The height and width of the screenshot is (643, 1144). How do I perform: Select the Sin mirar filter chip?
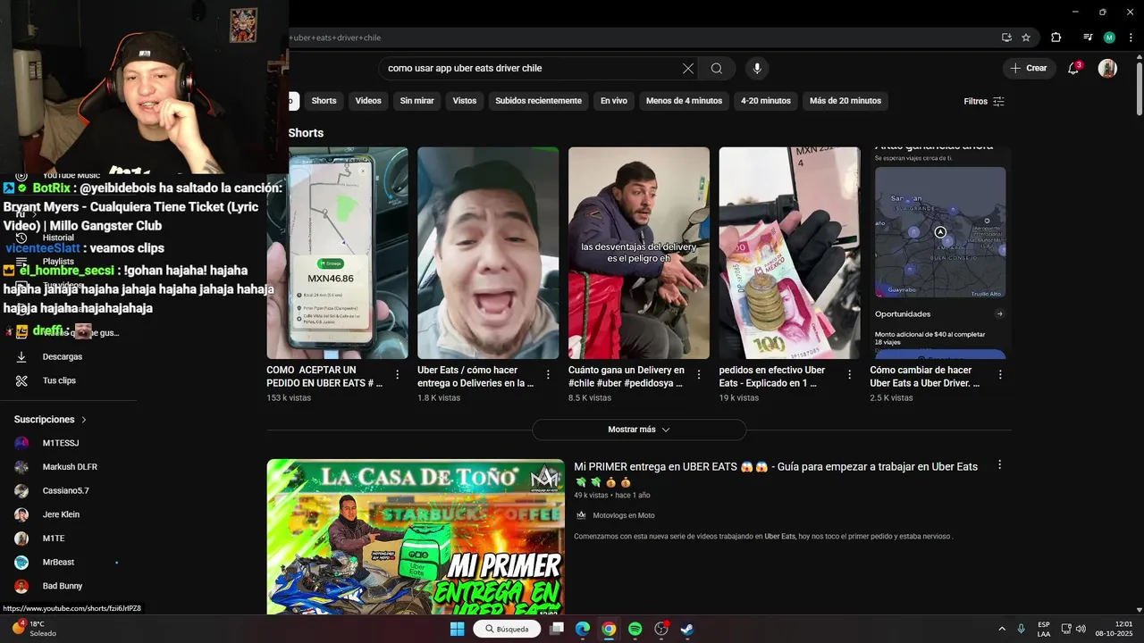point(416,101)
